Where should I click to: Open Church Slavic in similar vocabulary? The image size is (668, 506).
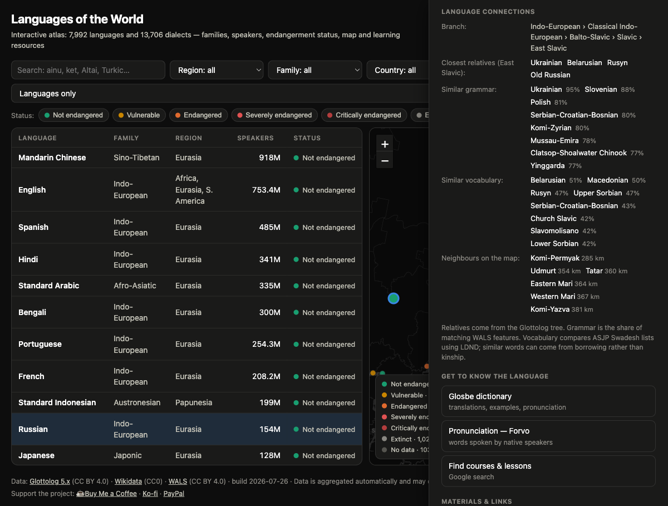coord(554,218)
